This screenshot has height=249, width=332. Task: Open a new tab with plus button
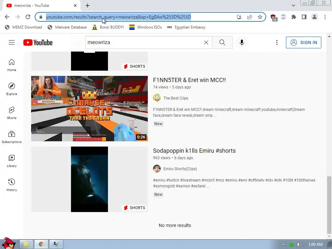88,6
